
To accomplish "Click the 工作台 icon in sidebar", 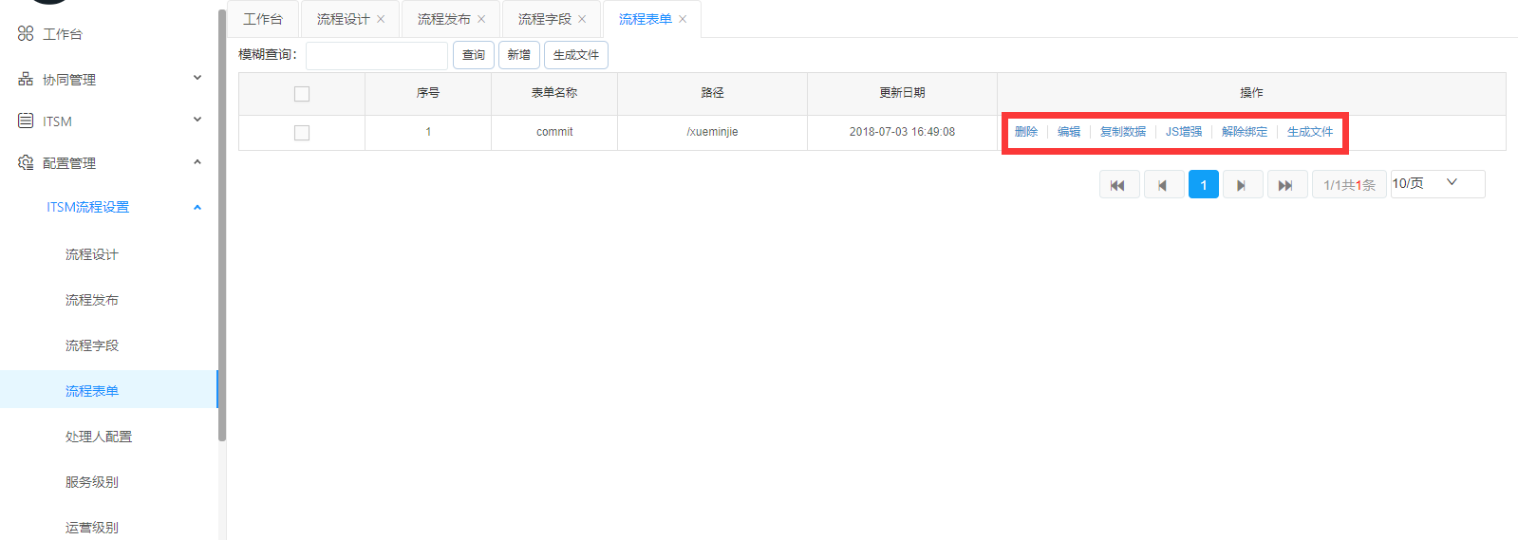I will 26,34.
